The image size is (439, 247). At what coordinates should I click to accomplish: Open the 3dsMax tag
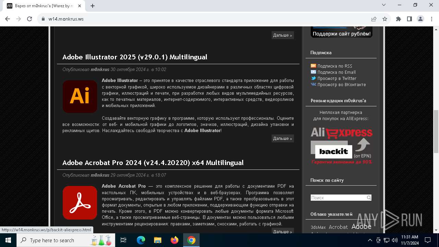click(x=318, y=227)
